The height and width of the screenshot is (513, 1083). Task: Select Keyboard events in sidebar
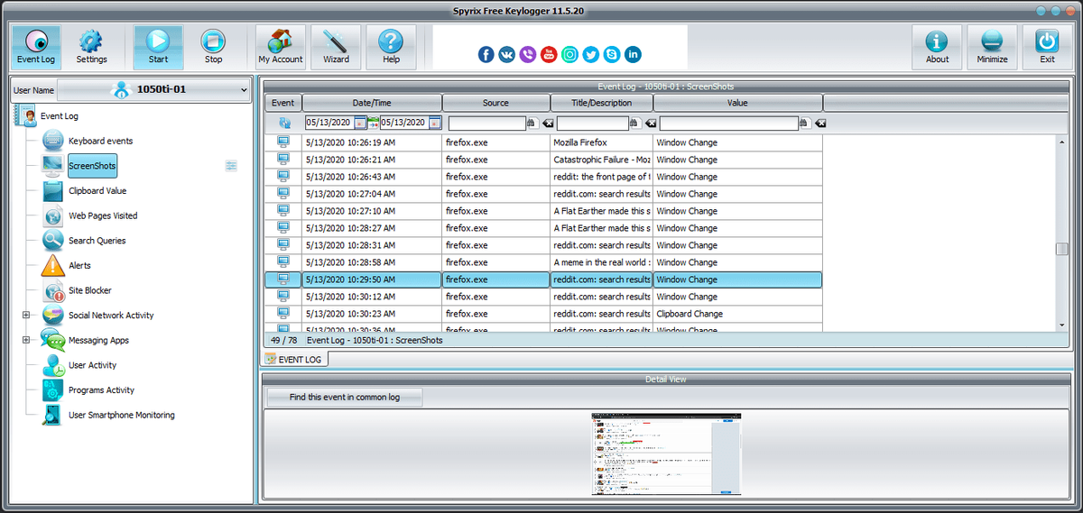[x=100, y=141]
